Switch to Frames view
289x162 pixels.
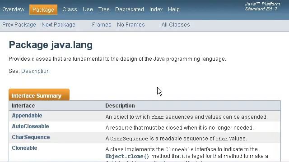102,25
